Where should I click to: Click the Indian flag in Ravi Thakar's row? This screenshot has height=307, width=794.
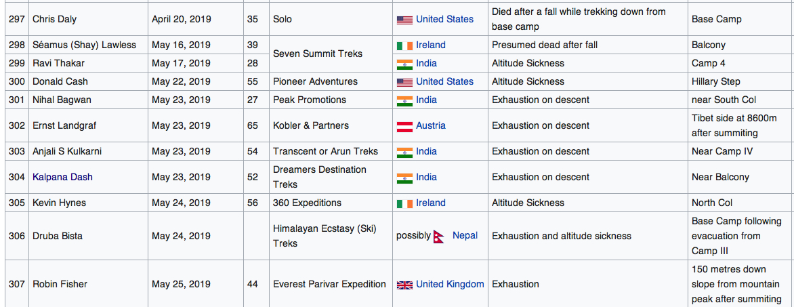[x=404, y=64]
